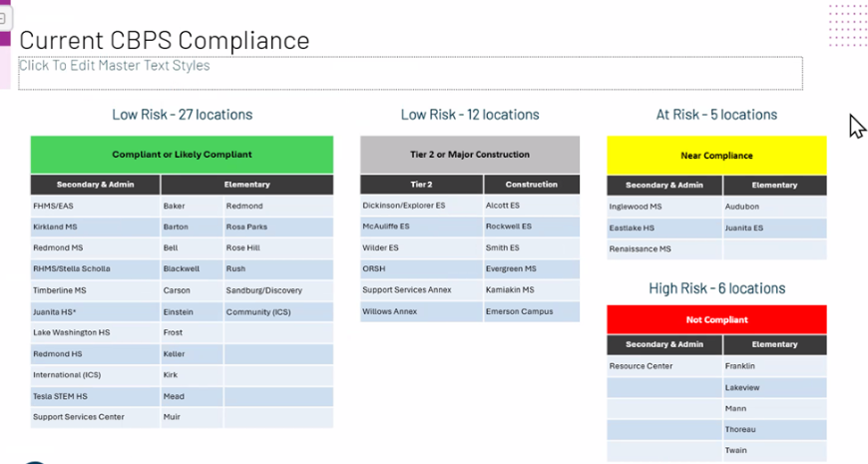Select the Kirkland MS table cell

pyautogui.click(x=57, y=228)
